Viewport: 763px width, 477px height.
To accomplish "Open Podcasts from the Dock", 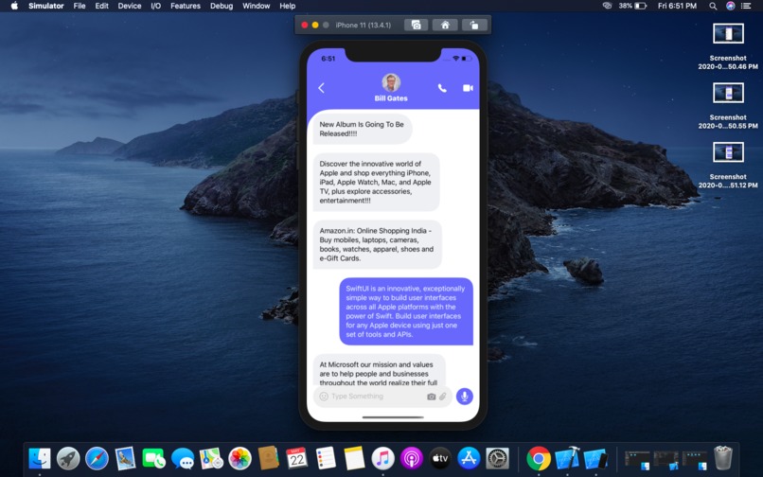I will point(412,458).
